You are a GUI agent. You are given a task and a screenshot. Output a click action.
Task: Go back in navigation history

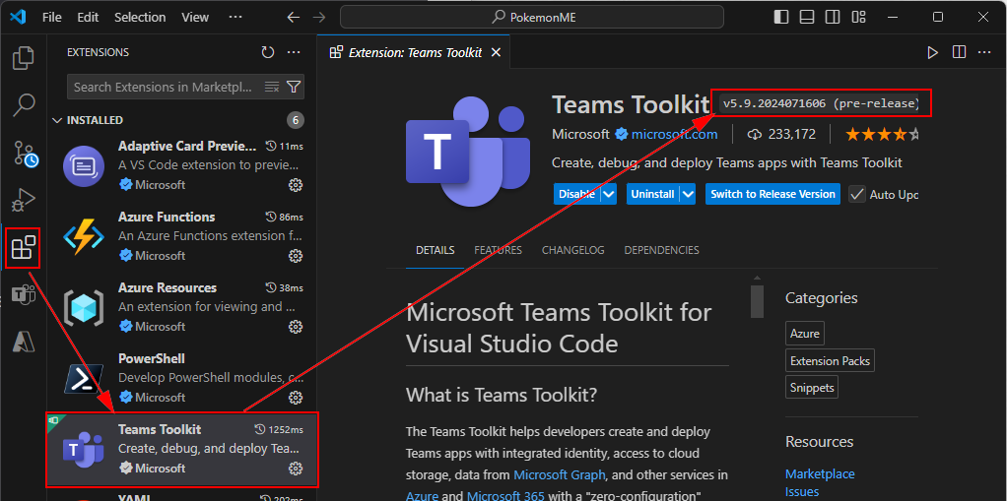point(294,18)
